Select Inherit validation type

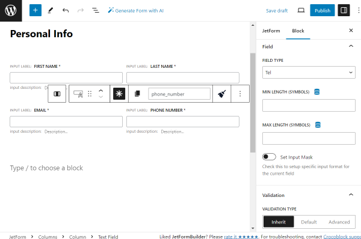coord(279,222)
